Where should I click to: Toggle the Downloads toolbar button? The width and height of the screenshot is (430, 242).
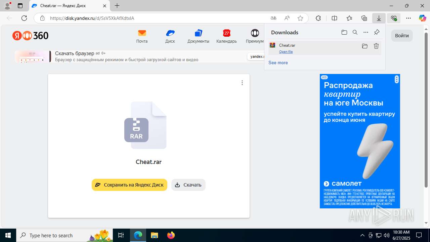point(379,18)
